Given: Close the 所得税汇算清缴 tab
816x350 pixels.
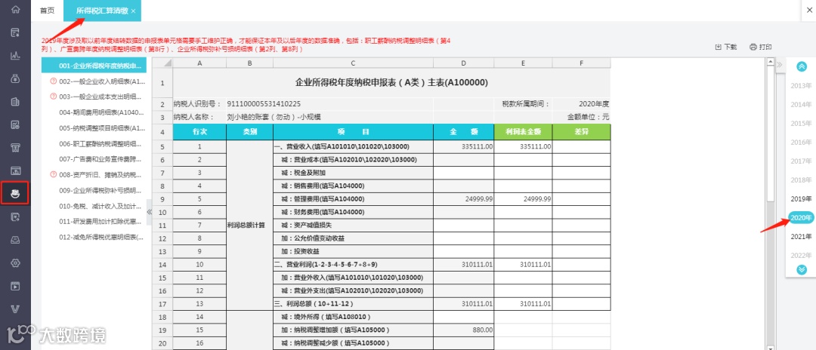Looking at the screenshot, I should (x=133, y=11).
